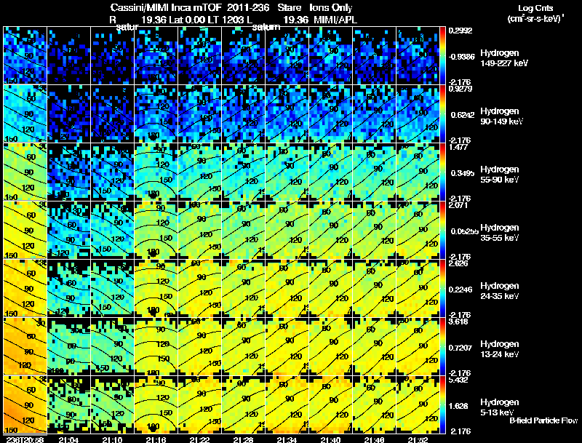The image size is (582, 443).
Task: Click the Hydrogen 55-90 keV row label
Action: point(500,175)
